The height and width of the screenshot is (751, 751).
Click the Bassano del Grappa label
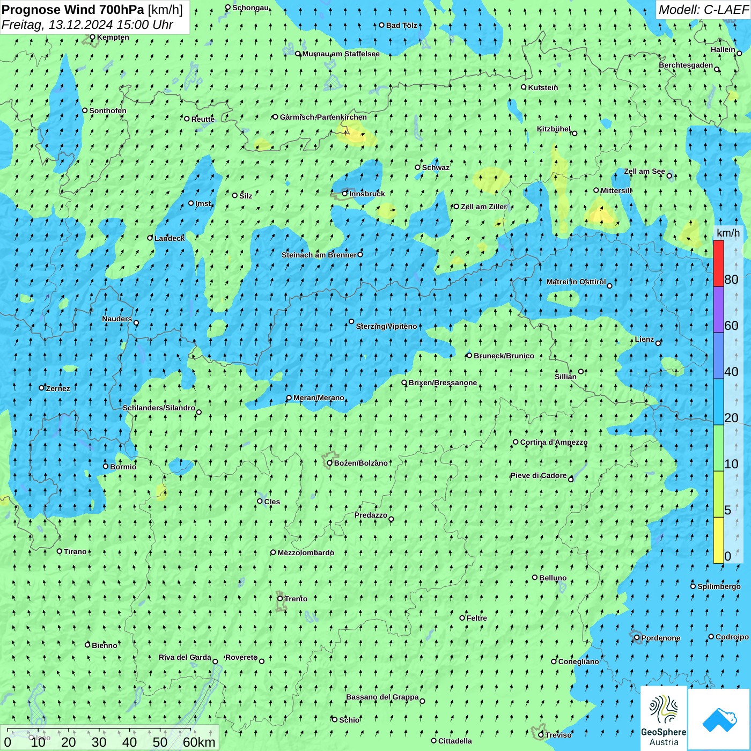pyautogui.click(x=382, y=697)
